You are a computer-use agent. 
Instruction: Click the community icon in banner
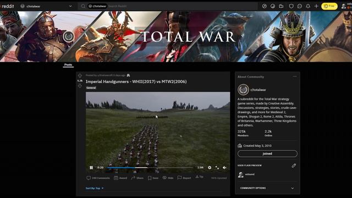click(x=68, y=37)
